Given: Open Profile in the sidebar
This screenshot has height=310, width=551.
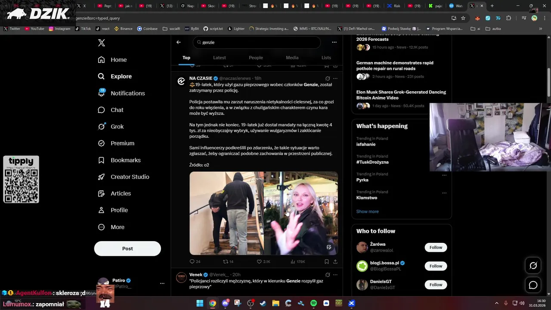Looking at the screenshot, I should (x=113, y=210).
